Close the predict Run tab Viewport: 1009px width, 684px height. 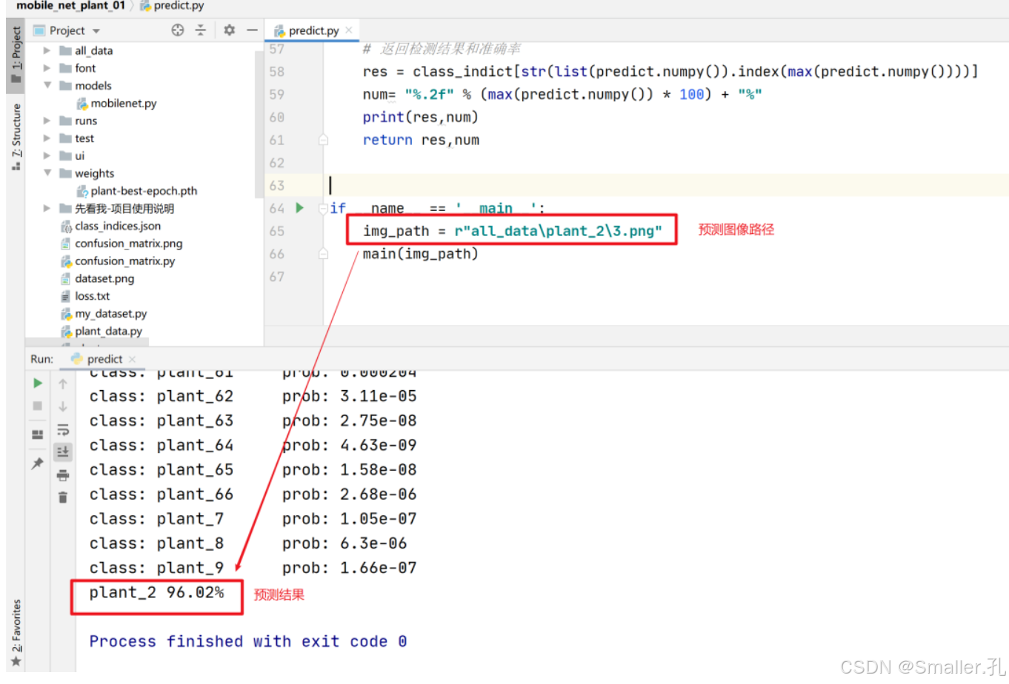point(132,359)
